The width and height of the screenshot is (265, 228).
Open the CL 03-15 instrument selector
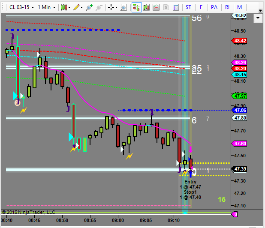[x=21, y=7]
